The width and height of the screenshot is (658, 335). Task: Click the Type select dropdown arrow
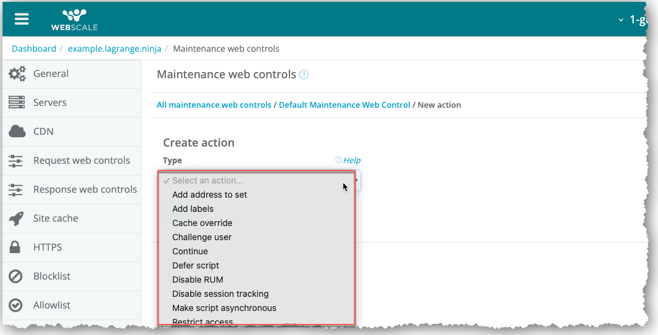pos(356,180)
